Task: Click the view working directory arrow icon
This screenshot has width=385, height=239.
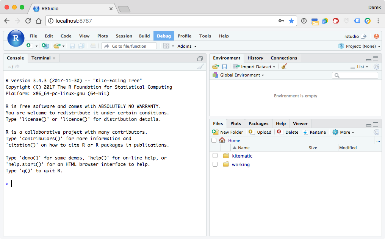Action: (x=17, y=67)
